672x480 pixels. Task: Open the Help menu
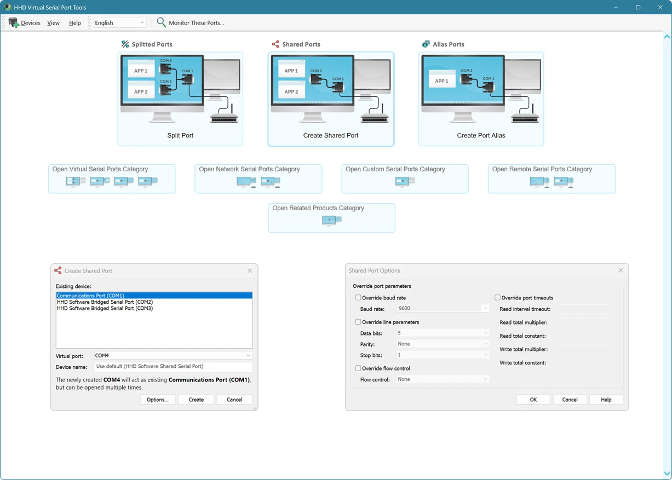point(75,23)
